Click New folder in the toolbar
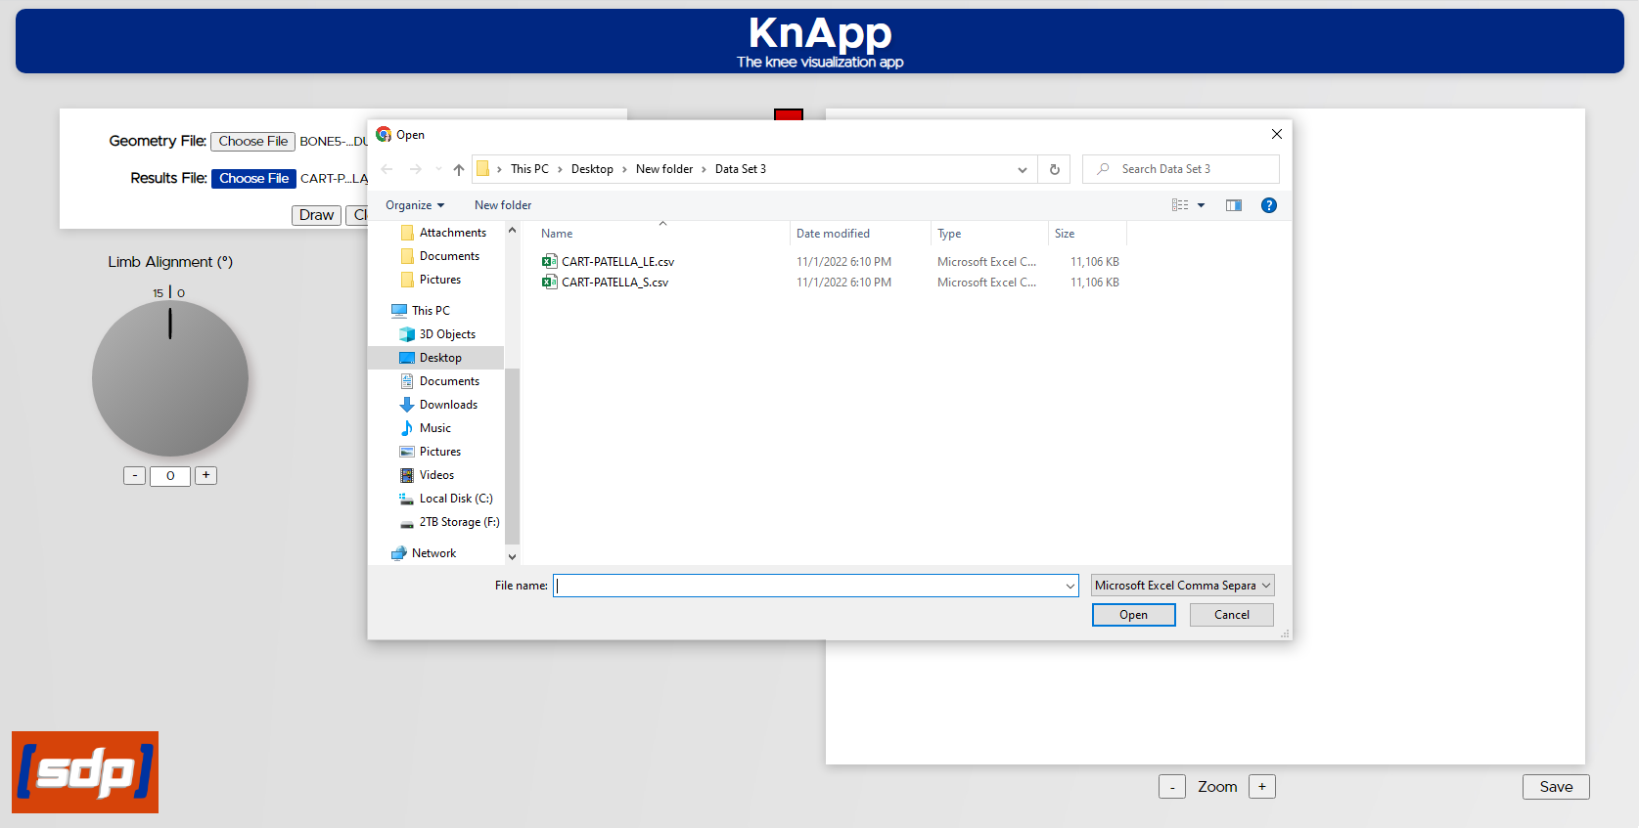This screenshot has width=1639, height=828. [503, 205]
